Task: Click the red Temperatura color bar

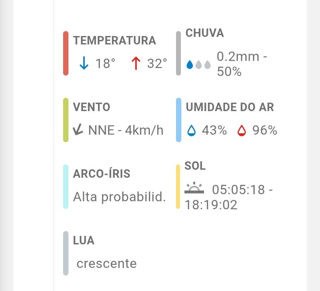Action: 66,53
